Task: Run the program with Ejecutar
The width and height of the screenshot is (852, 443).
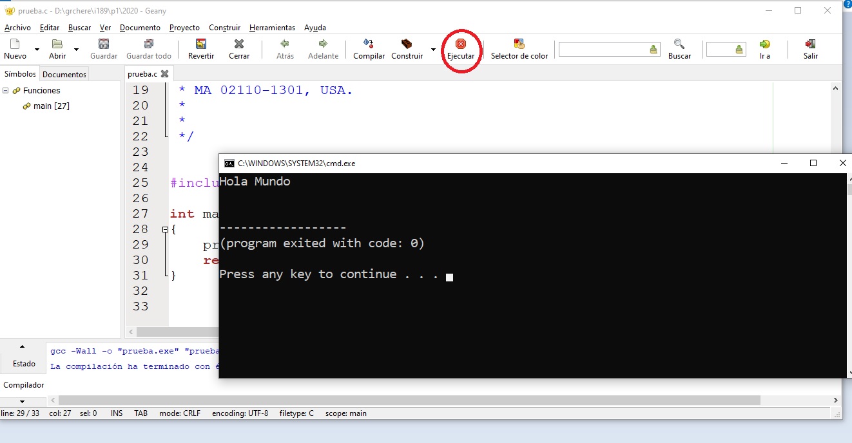Action: [x=461, y=49]
